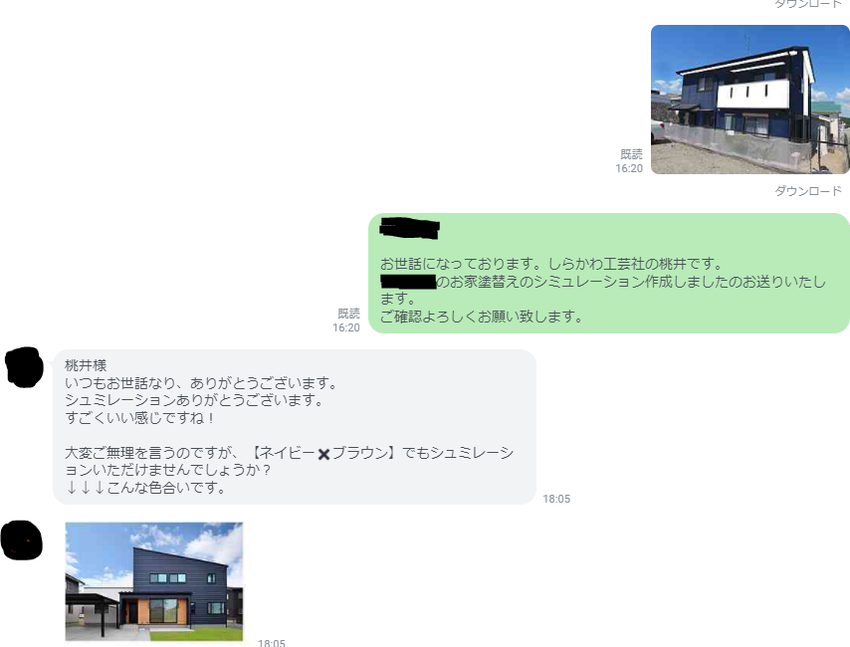Open the navy house simulation image
This screenshot has width=850, height=647.
tap(750, 100)
